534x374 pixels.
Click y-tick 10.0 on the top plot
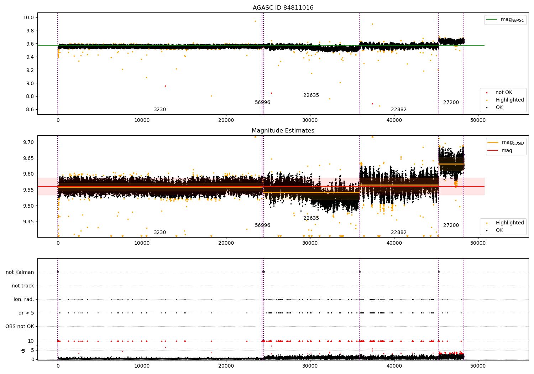28,18
